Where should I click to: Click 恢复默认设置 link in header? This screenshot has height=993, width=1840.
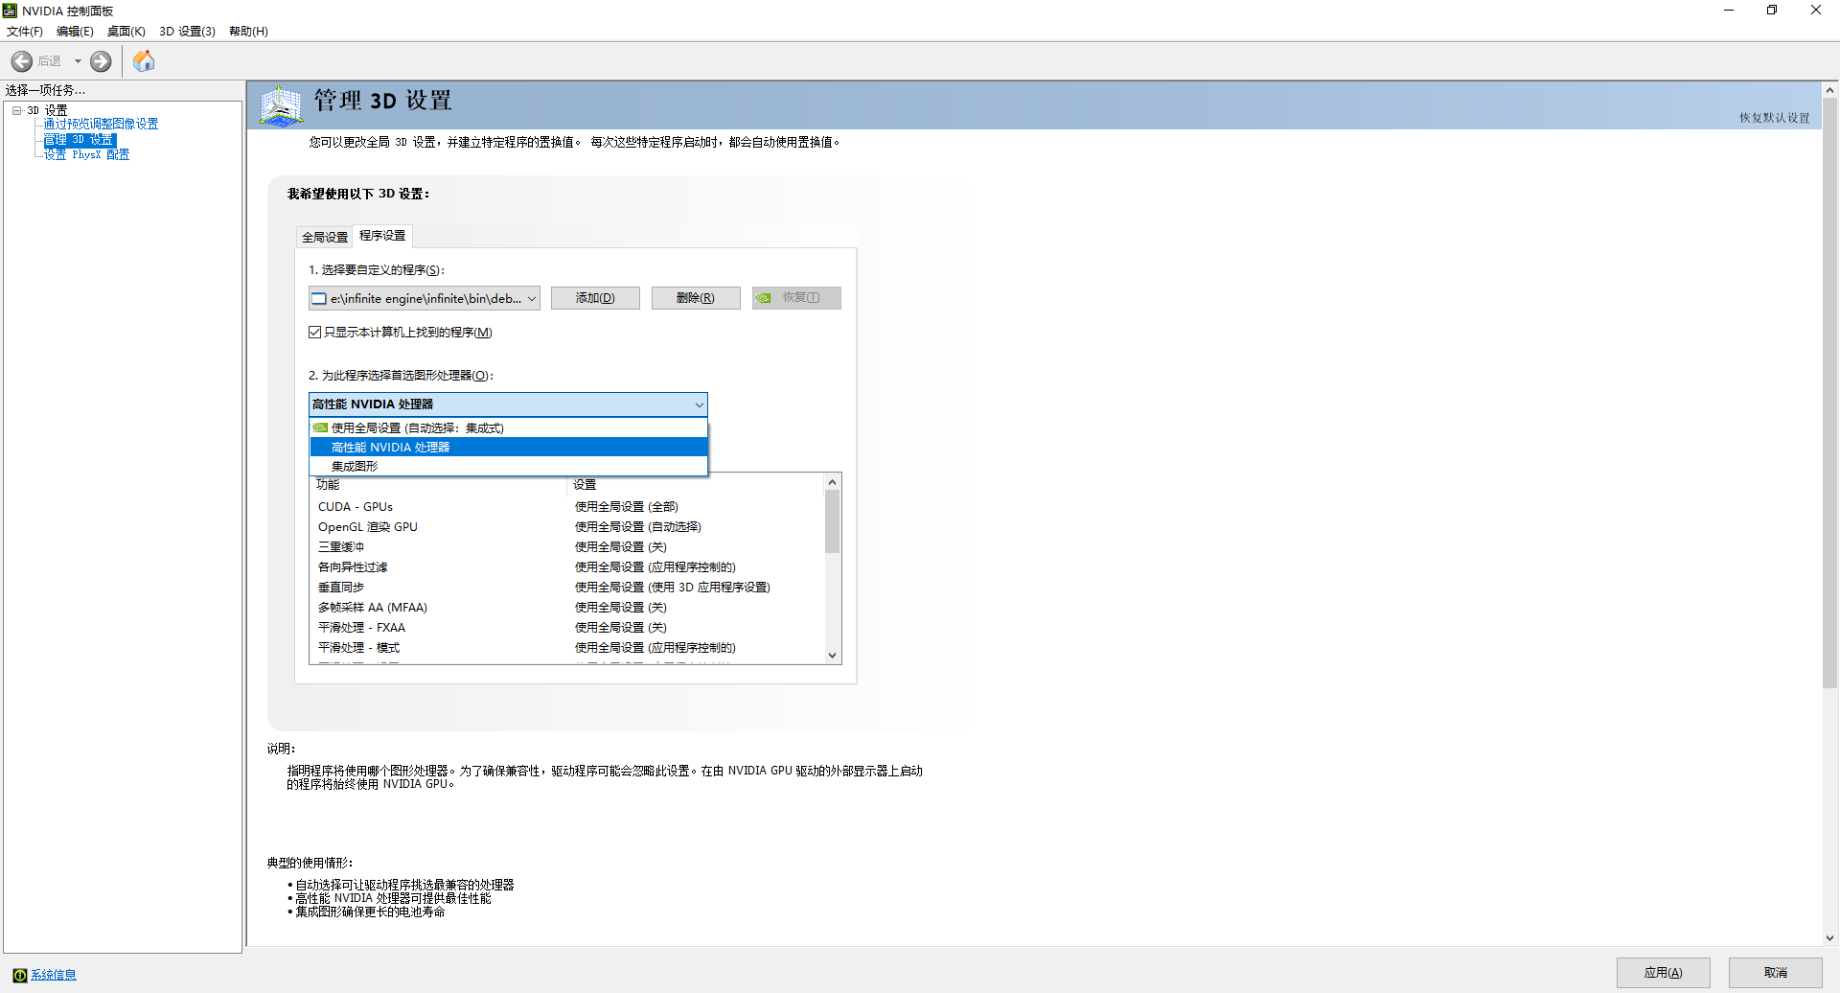[1774, 118]
